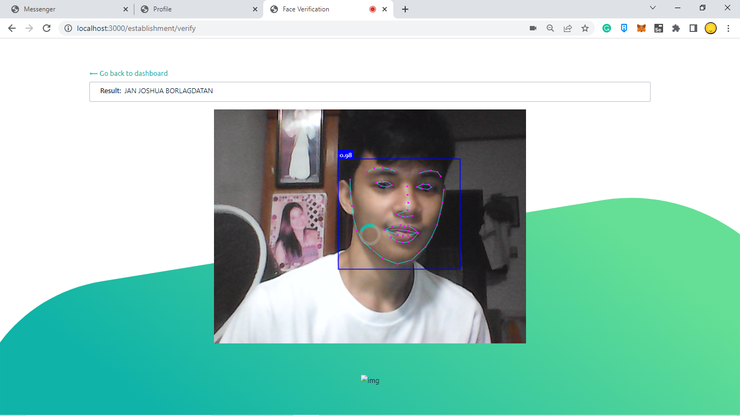The height and width of the screenshot is (416, 740).
Task: Reload the current page
Action: [x=47, y=28]
